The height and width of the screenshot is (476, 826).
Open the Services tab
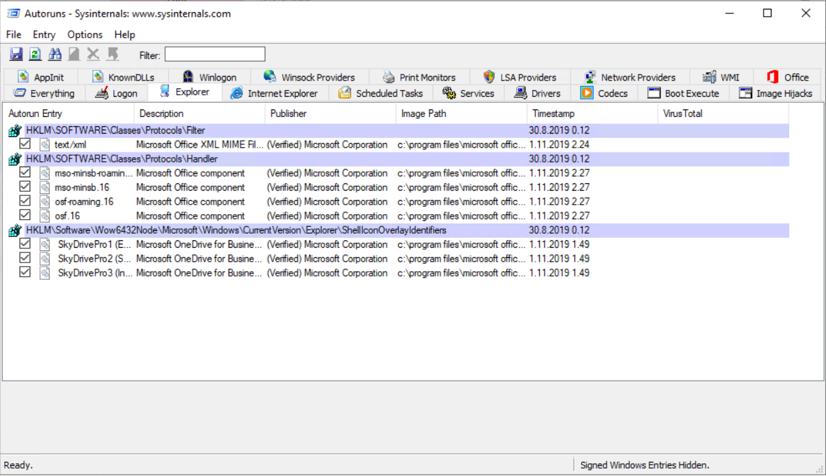[468, 93]
